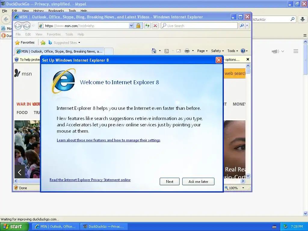Click the red Stop icon in Internet Explorer
This screenshot has height=231, width=308.
pyautogui.click(x=155, y=26)
